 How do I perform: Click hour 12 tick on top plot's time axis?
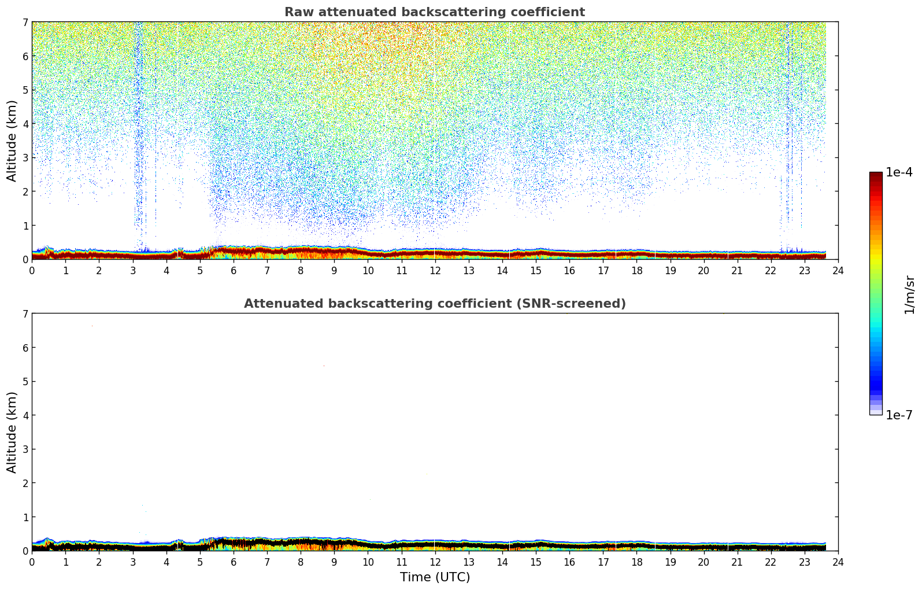tap(435, 270)
